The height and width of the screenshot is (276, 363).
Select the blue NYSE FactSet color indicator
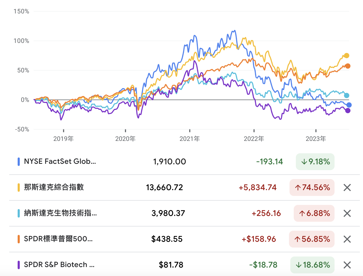pos(18,161)
